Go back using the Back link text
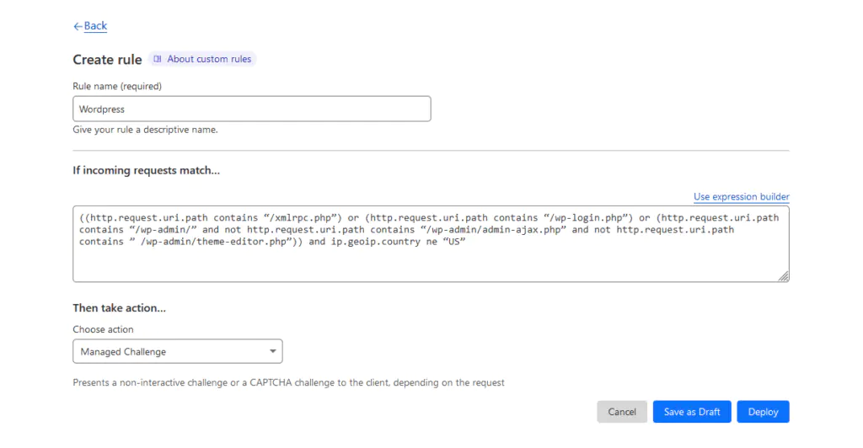Viewport: 863px width, 448px height. pos(95,26)
